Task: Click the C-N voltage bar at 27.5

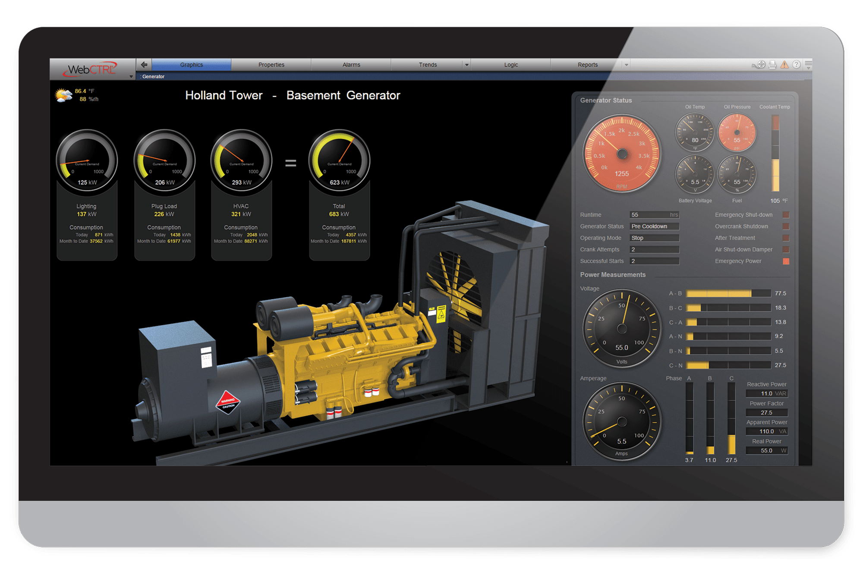Action: 728,365
